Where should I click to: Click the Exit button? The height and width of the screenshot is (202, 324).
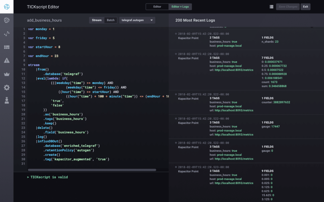click(x=305, y=7)
